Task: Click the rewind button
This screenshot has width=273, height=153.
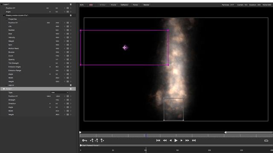Action: [x=165, y=141]
